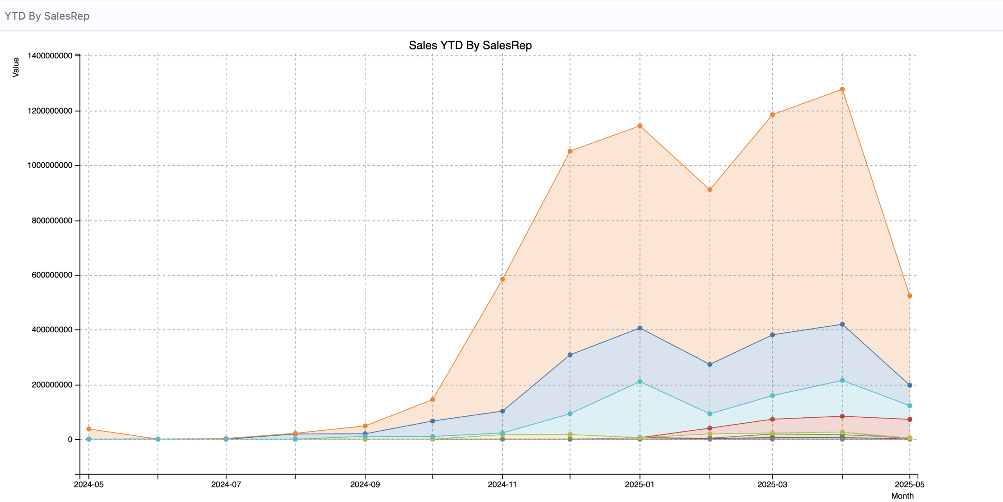Image resolution: width=1003 pixels, height=502 pixels.
Task: Click the 2024-11 x-axis label
Action: (x=502, y=484)
